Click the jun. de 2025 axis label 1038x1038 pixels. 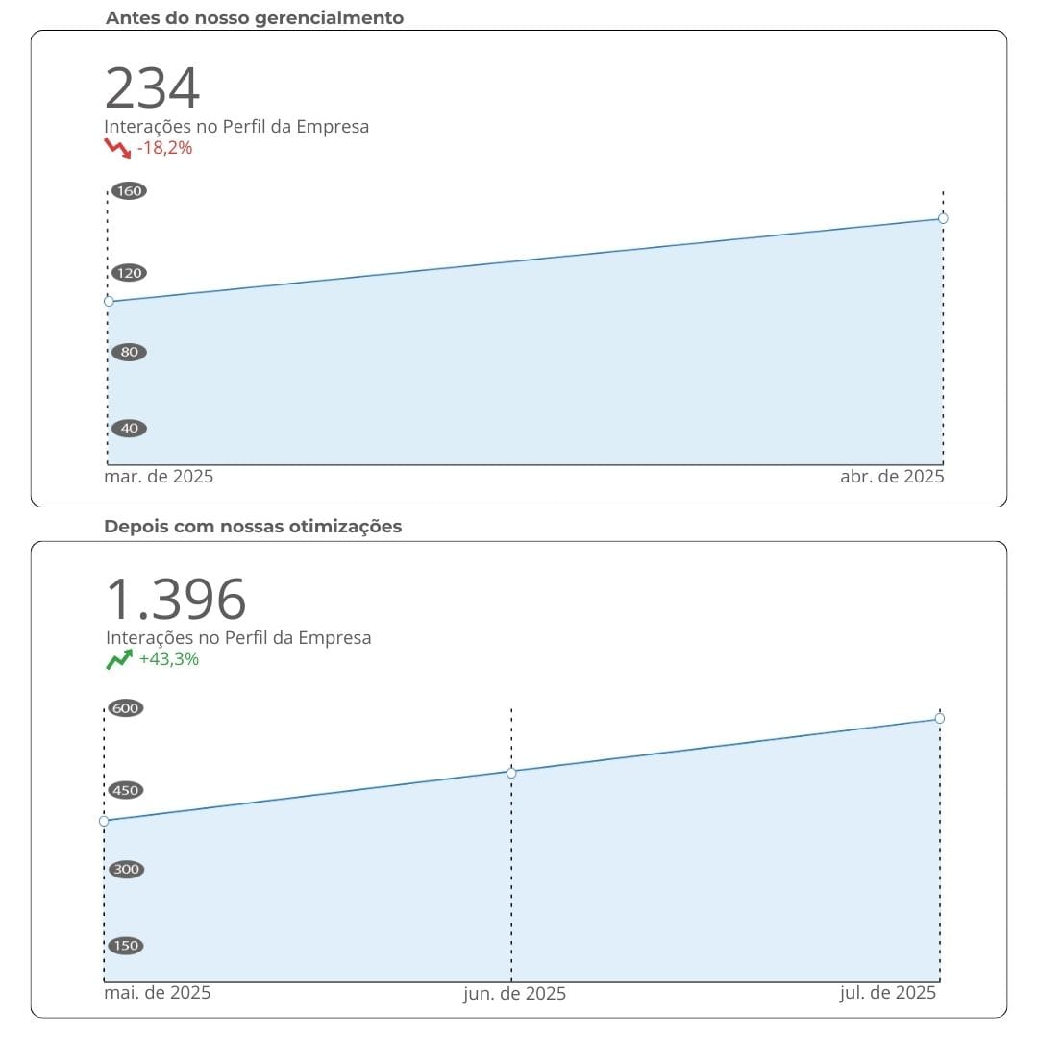[514, 994]
